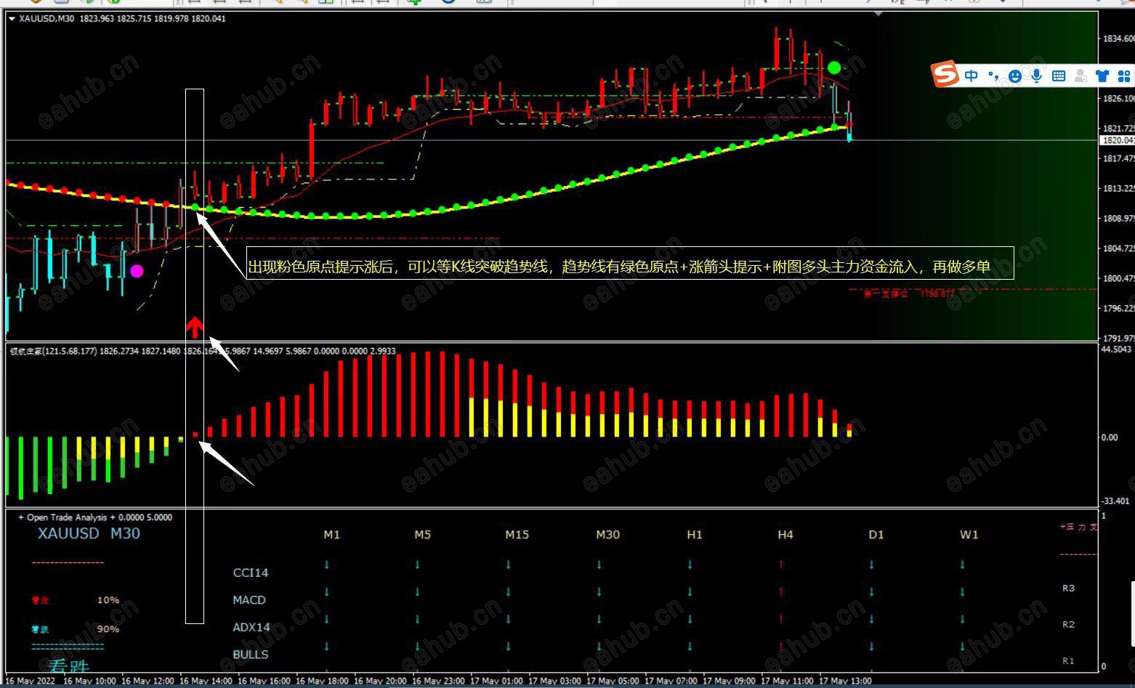
Task: Click the red MACD arrow under H4
Action: coord(781,591)
